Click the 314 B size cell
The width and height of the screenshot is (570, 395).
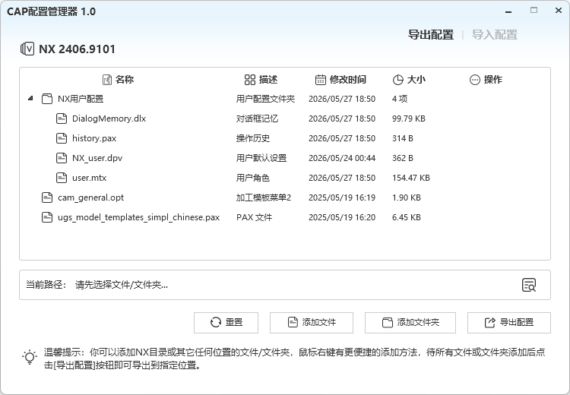pos(402,138)
